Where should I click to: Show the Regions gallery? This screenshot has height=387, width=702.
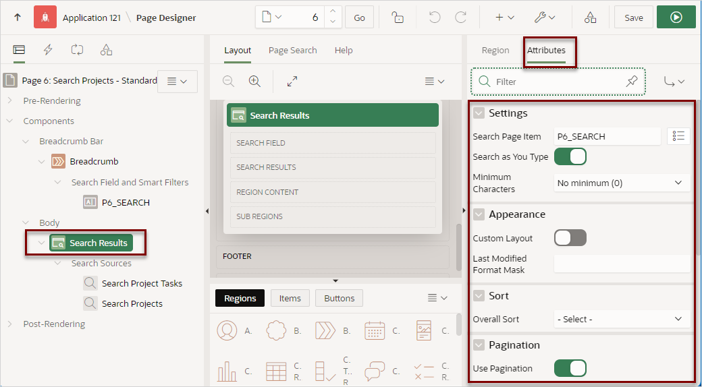240,298
